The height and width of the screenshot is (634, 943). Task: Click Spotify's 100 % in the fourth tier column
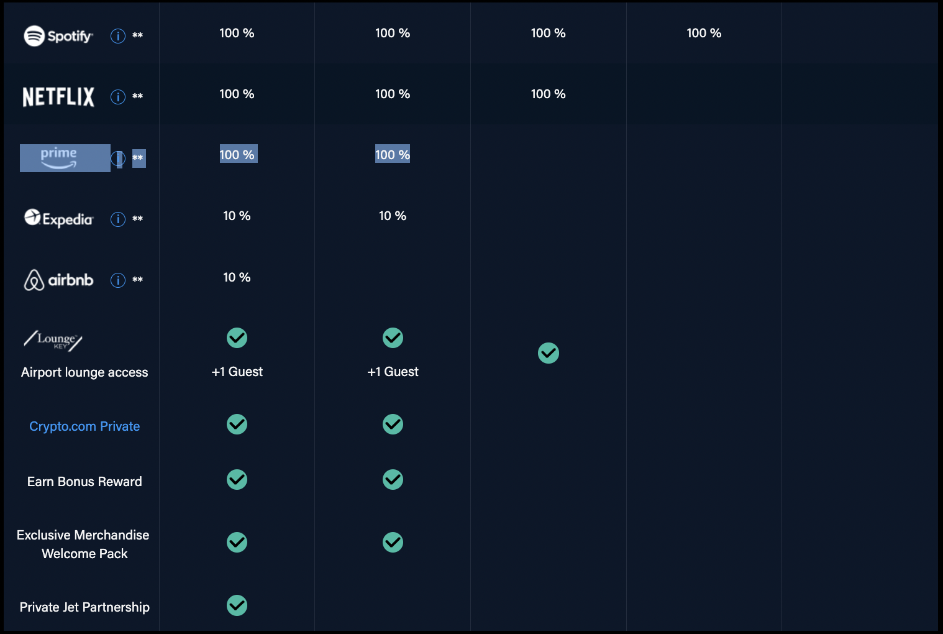coord(704,33)
